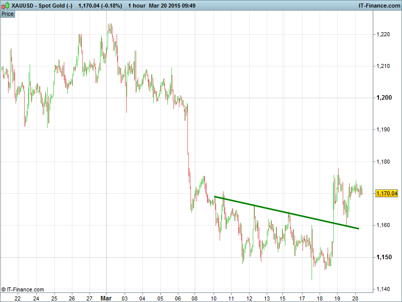Click the © IT-Finance.com copyright text
402x302 pixels.
coord(23,289)
